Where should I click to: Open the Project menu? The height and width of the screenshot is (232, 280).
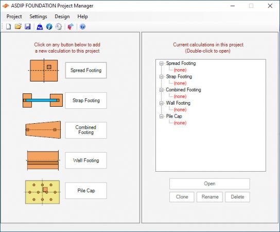click(x=14, y=16)
